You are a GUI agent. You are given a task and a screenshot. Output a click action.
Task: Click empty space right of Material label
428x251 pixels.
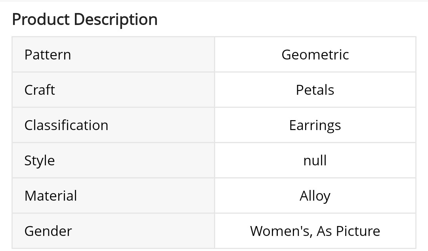[x=151, y=196]
